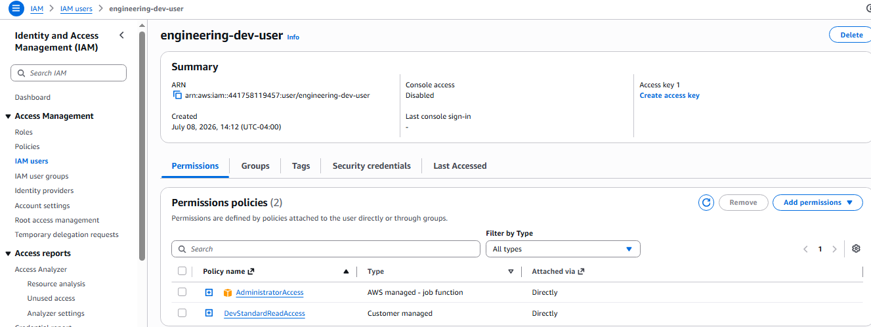Click the IAM users breadcrumb link
The width and height of the screenshot is (871, 327).
[76, 9]
